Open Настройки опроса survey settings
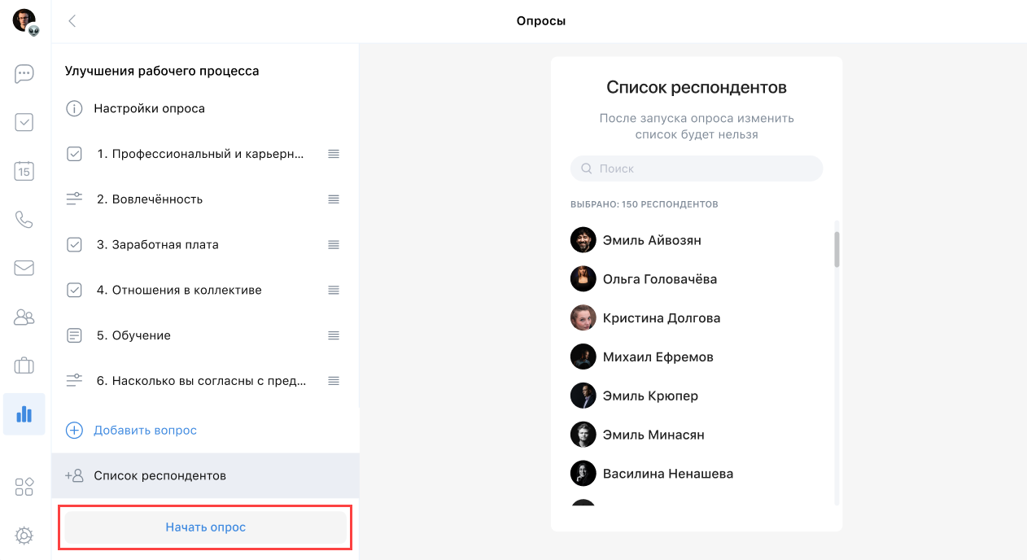1027x560 pixels. (149, 108)
